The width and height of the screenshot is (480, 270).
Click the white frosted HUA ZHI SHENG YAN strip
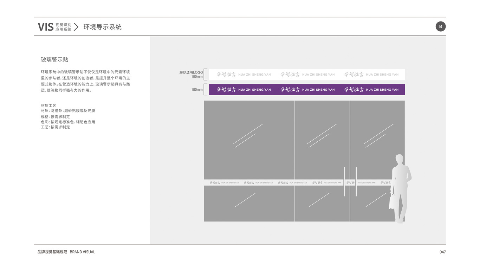click(x=307, y=75)
